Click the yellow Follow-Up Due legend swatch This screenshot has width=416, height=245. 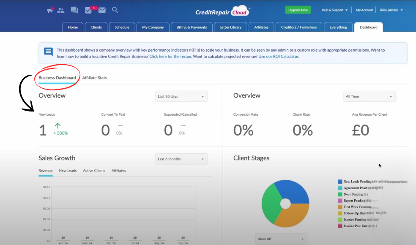pyautogui.click(x=340, y=213)
